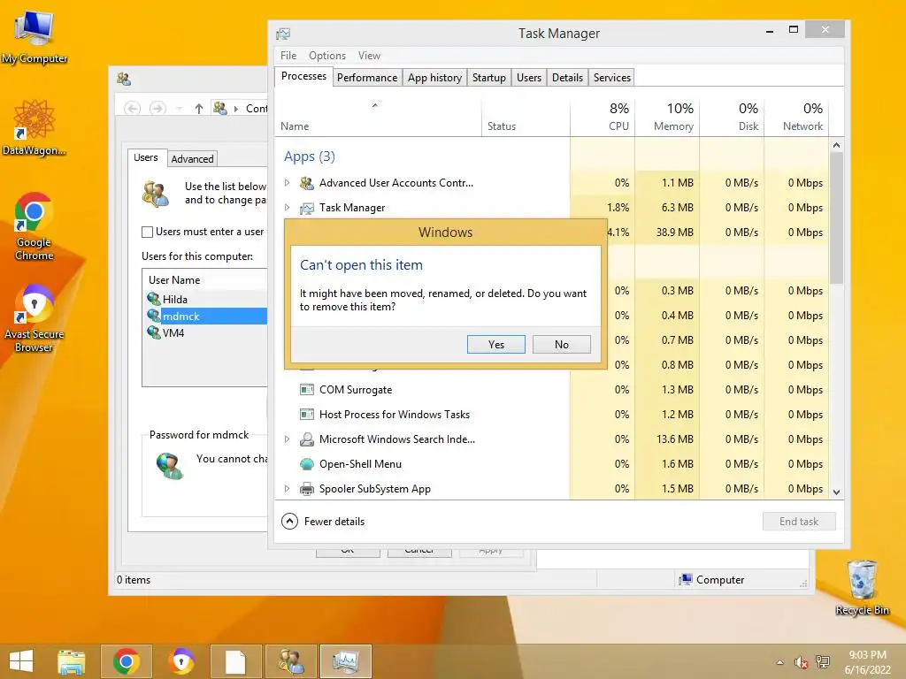The width and height of the screenshot is (906, 679).
Task: Switch to the Performance tab
Action: (x=367, y=78)
